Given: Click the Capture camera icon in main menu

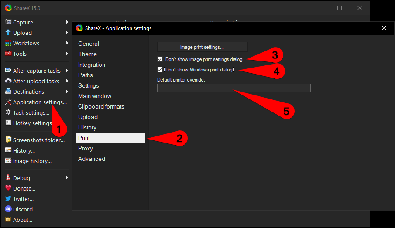Looking at the screenshot, I should pyautogui.click(x=8, y=22).
